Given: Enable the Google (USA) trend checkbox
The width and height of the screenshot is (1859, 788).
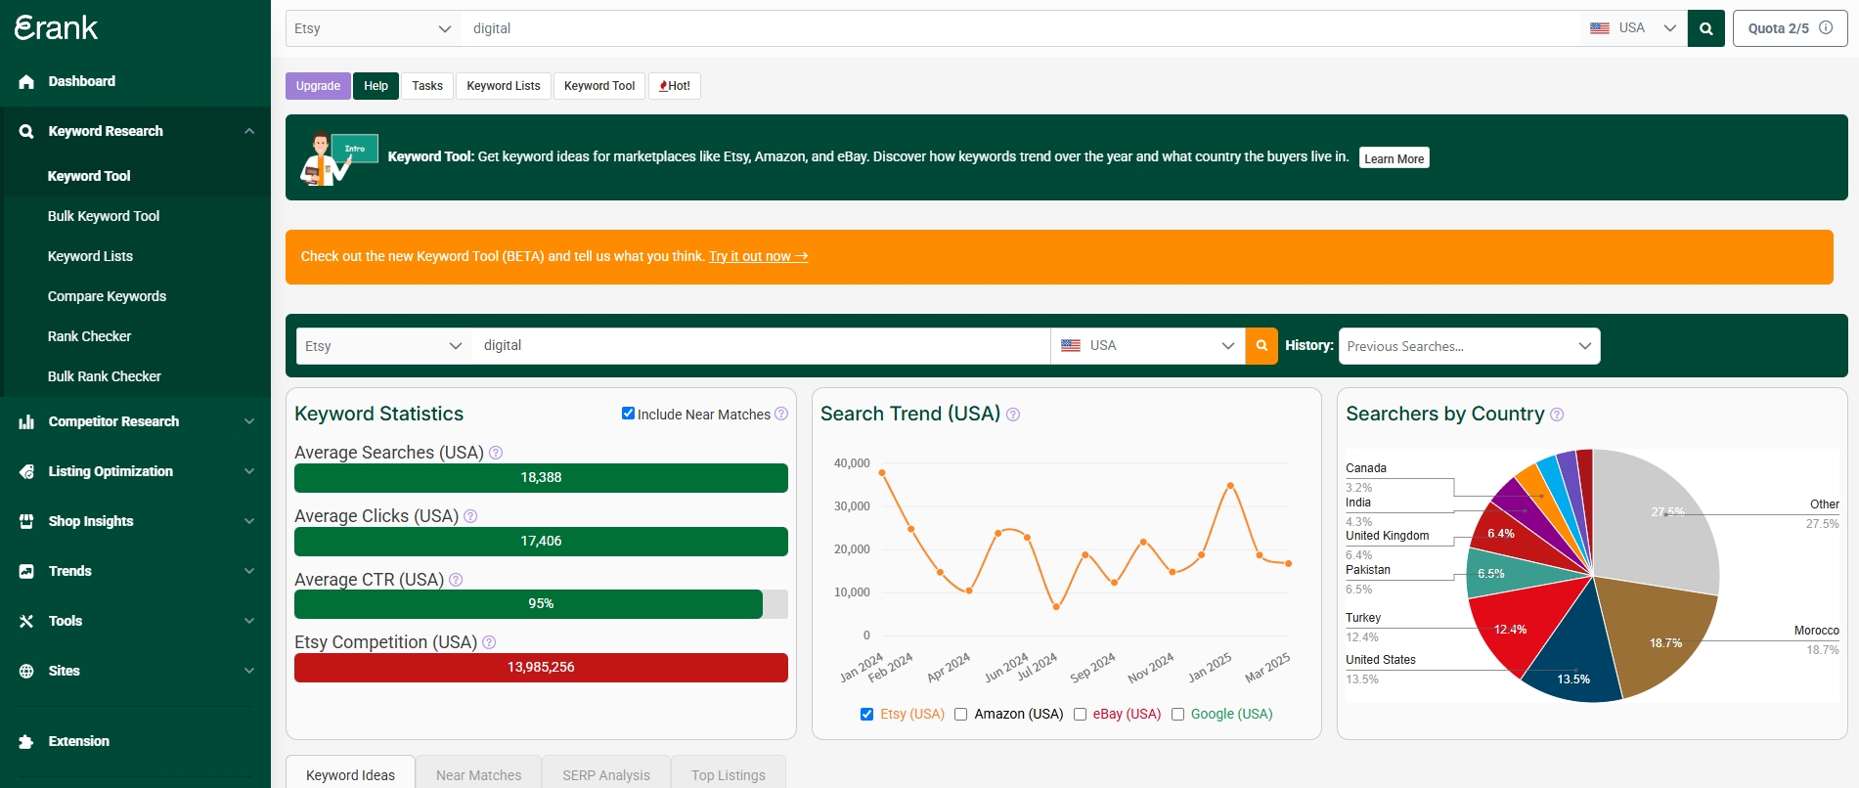Looking at the screenshot, I should click(x=1177, y=714).
